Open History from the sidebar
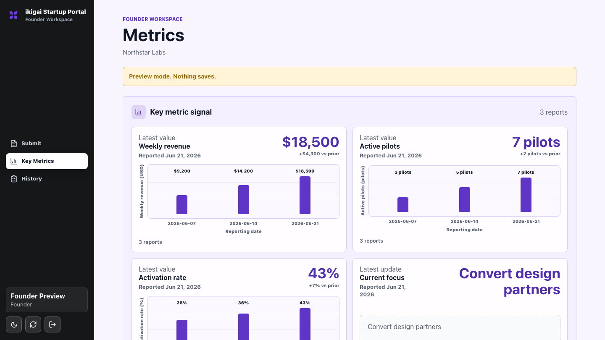605x340 pixels. pos(47,179)
